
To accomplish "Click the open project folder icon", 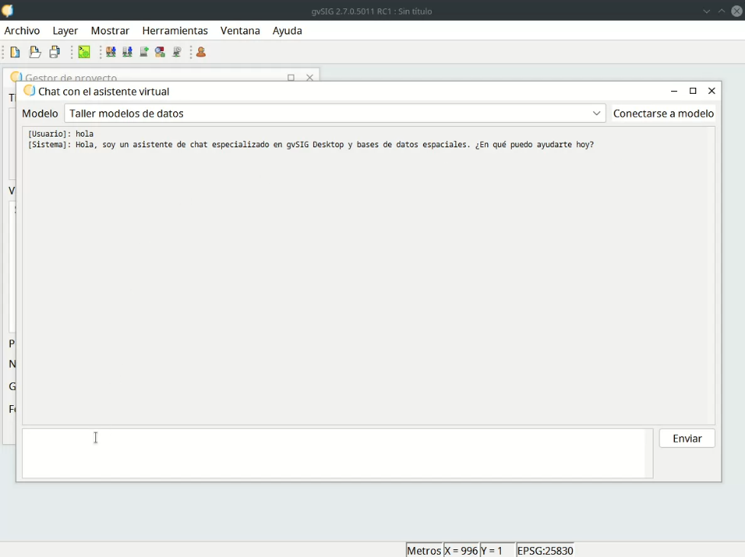I will coord(35,52).
